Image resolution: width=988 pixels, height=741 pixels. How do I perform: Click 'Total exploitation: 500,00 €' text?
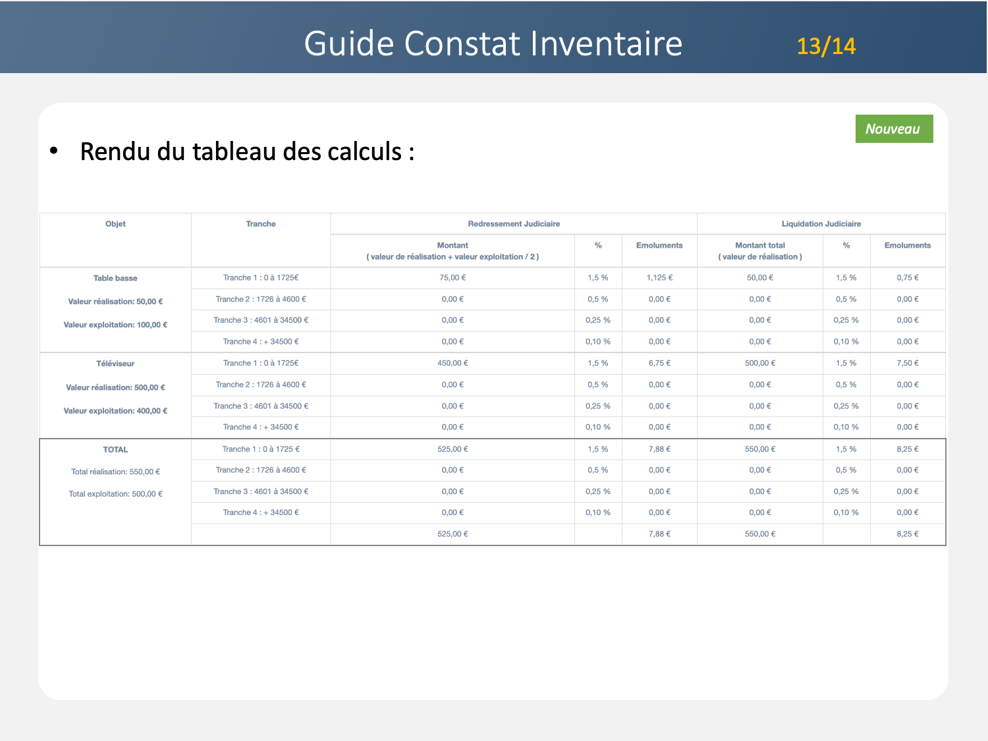pyautogui.click(x=115, y=494)
